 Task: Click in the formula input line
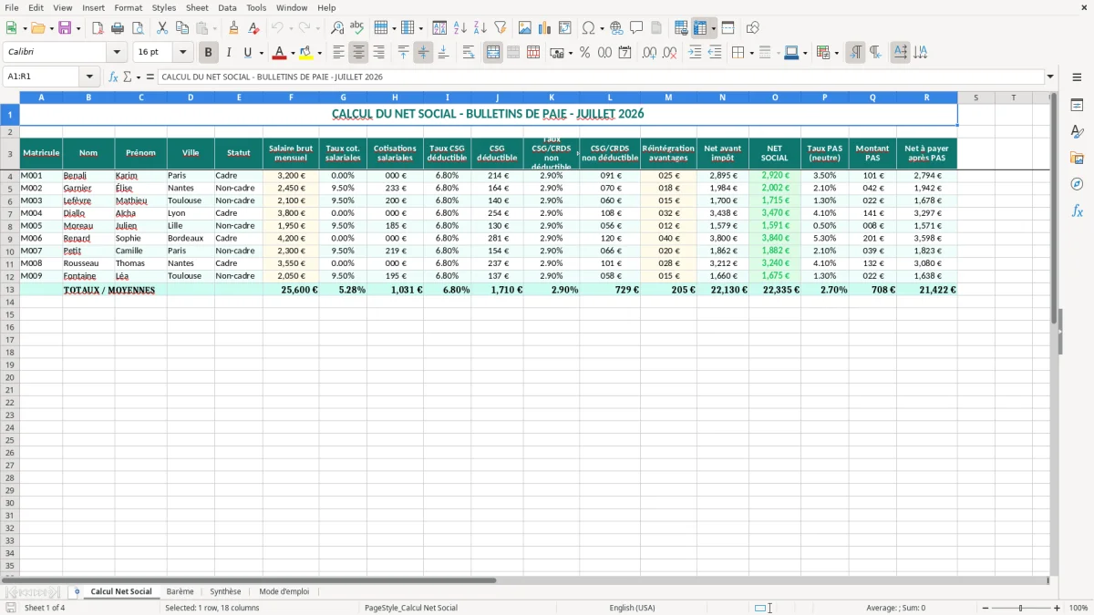pyautogui.click(x=600, y=77)
